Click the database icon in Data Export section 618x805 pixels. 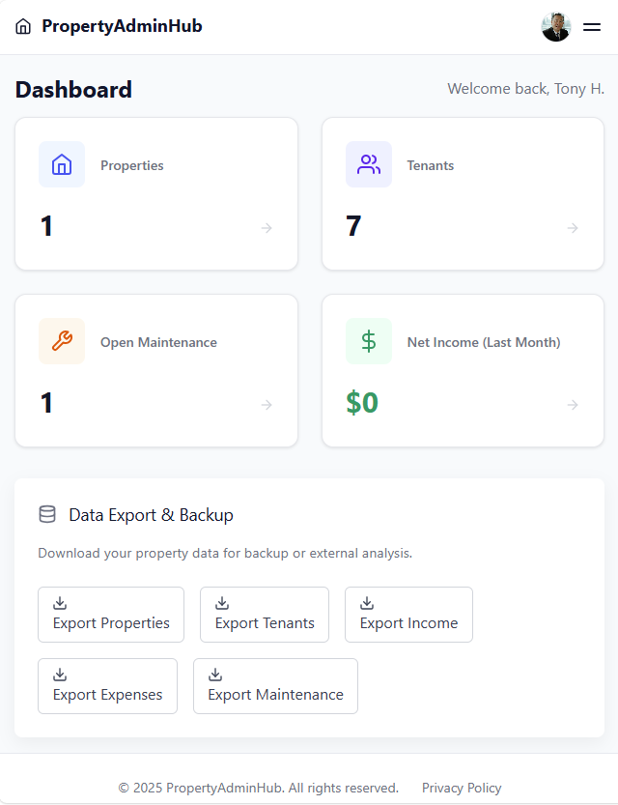click(47, 514)
